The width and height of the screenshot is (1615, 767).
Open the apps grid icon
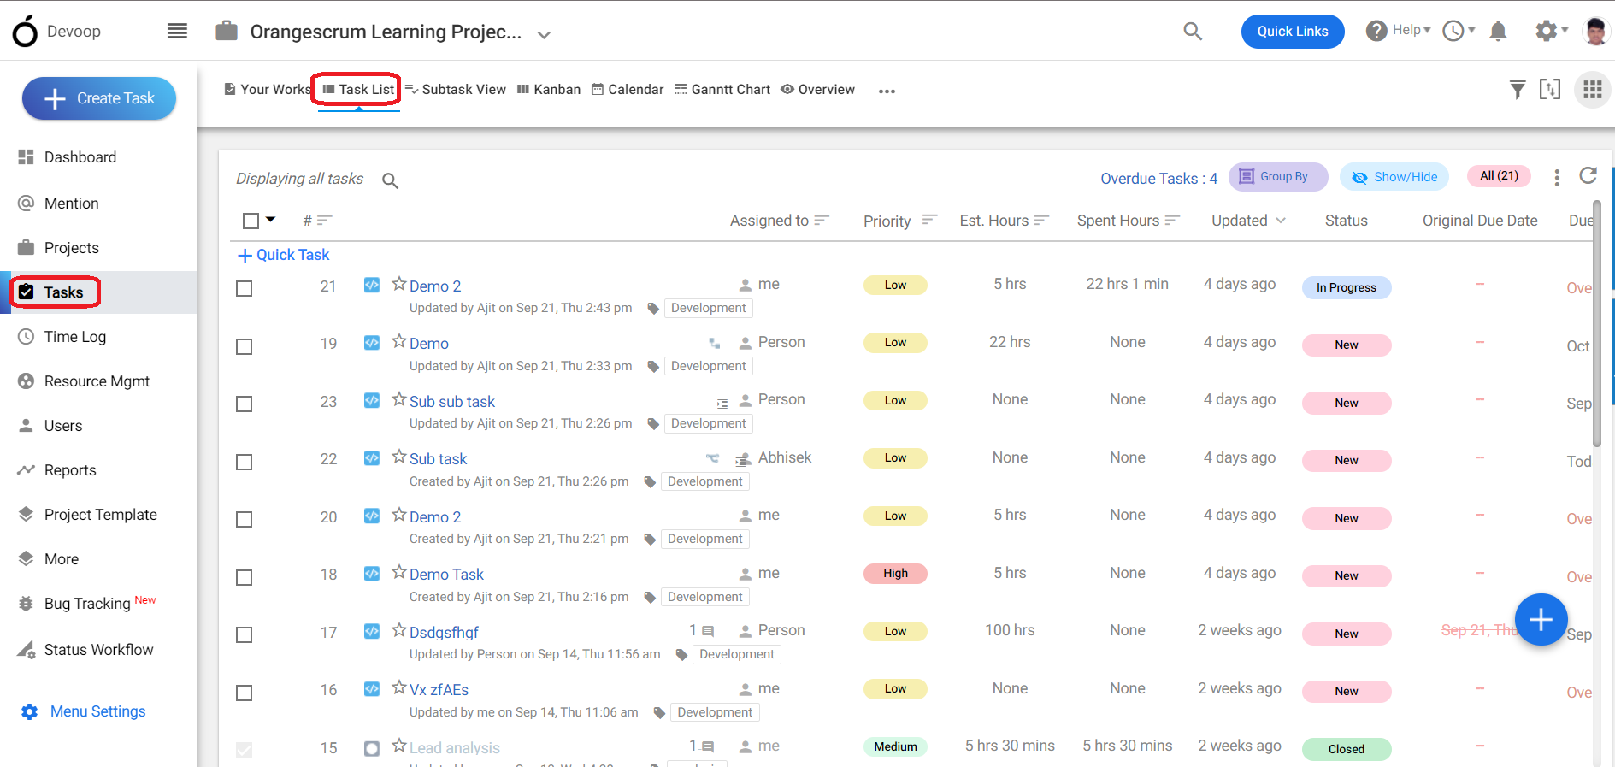coord(1592,90)
